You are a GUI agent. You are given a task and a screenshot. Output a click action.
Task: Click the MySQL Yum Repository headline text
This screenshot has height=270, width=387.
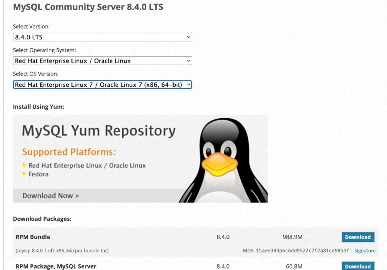coord(99,130)
